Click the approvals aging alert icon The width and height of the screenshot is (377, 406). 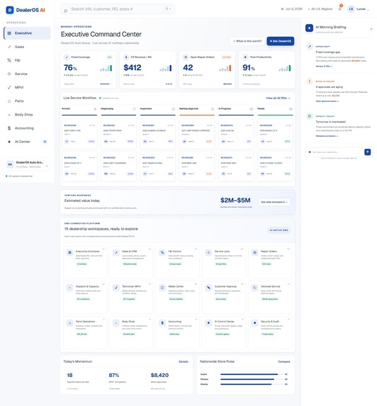tap(309, 81)
